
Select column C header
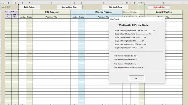[15, 3]
